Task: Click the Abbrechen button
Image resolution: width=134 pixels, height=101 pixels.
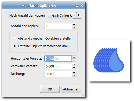Action: coord(71,89)
